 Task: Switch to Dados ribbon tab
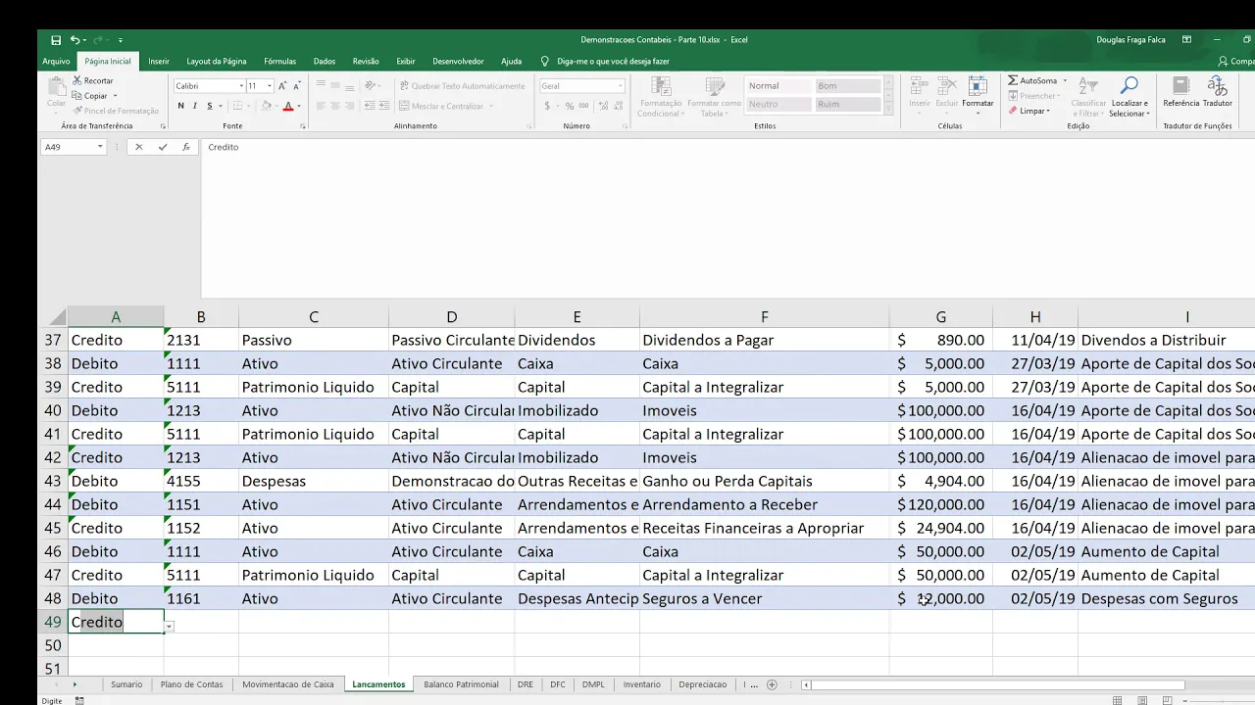325,61
